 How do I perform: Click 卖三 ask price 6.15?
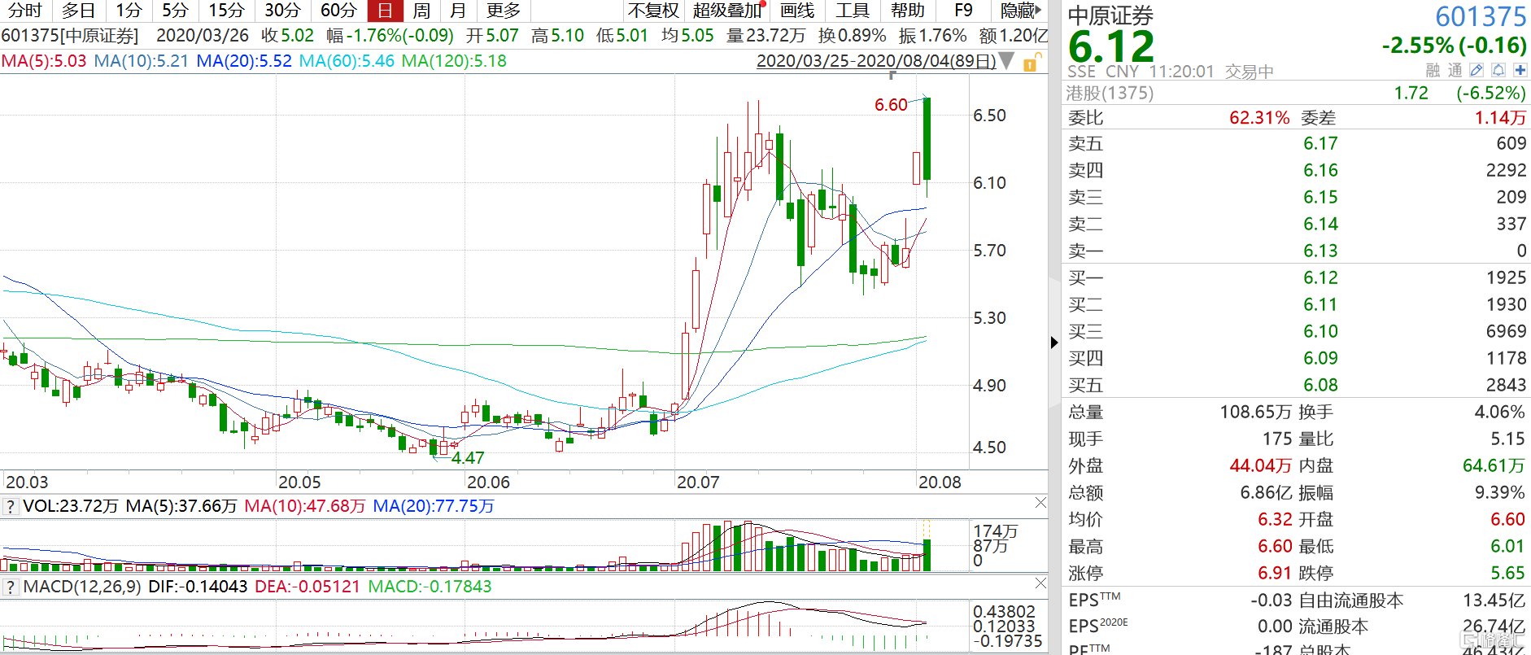(x=1320, y=197)
